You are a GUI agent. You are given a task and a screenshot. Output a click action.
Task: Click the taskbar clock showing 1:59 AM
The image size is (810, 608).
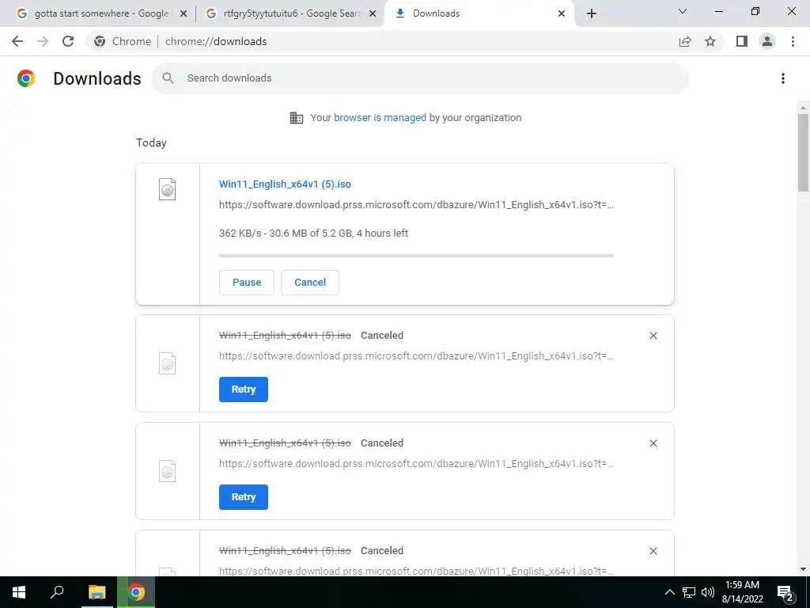pyautogui.click(x=742, y=592)
